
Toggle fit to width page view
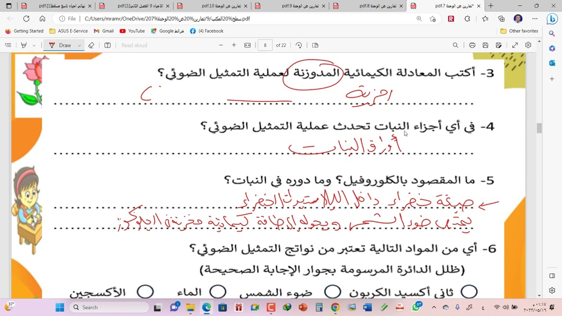[248, 45]
